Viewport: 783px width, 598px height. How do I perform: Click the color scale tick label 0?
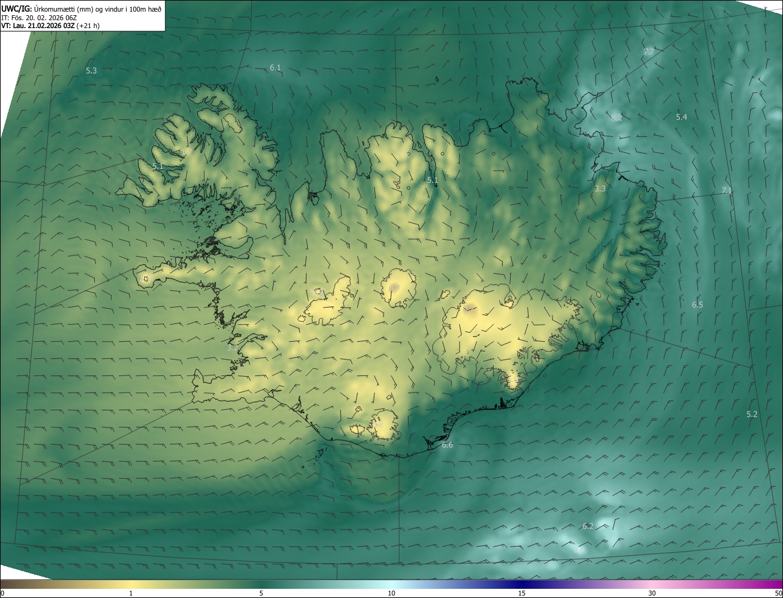[x=2, y=593]
